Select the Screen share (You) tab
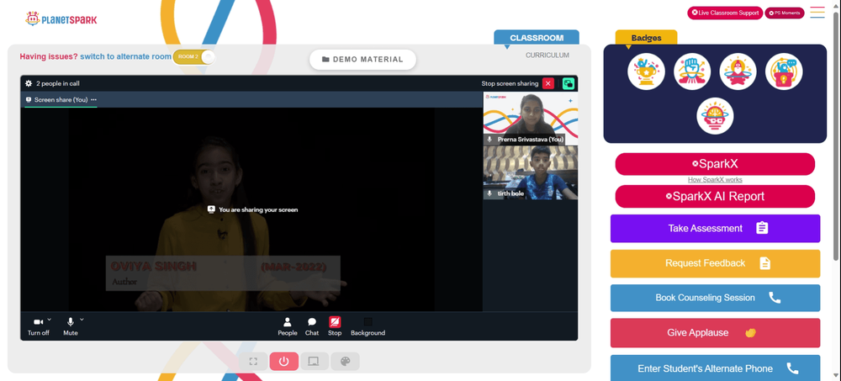This screenshot has width=841, height=381. tap(61, 100)
